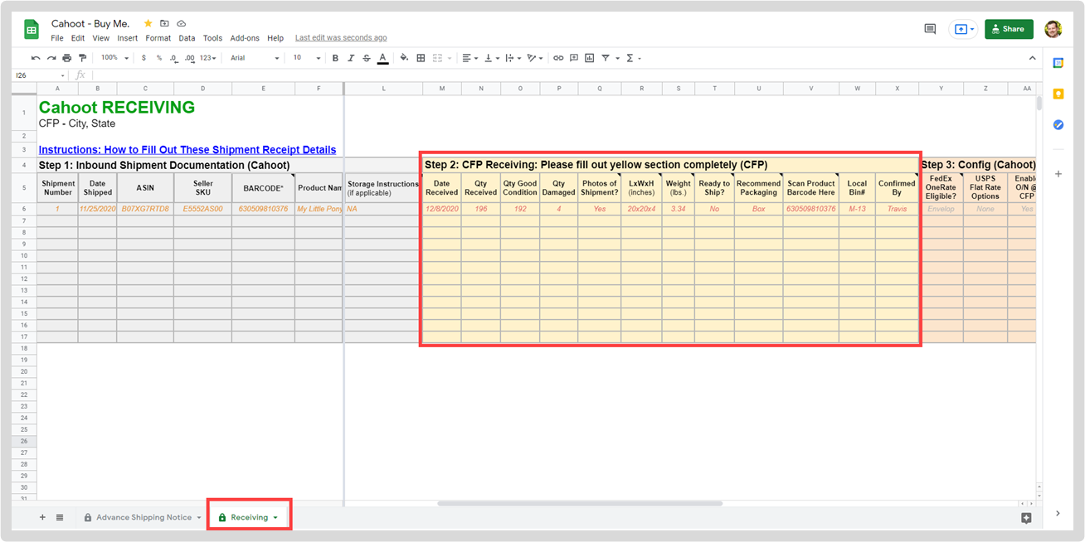This screenshot has width=1085, height=542.
Task: Click the name box showing I26
Action: pos(40,75)
